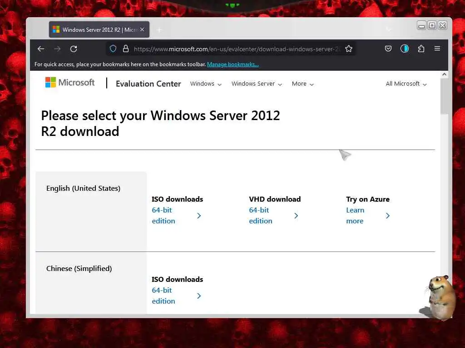Image resolution: width=465 pixels, height=348 pixels.
Task: Minimize the browser window
Action: [x=421, y=26]
